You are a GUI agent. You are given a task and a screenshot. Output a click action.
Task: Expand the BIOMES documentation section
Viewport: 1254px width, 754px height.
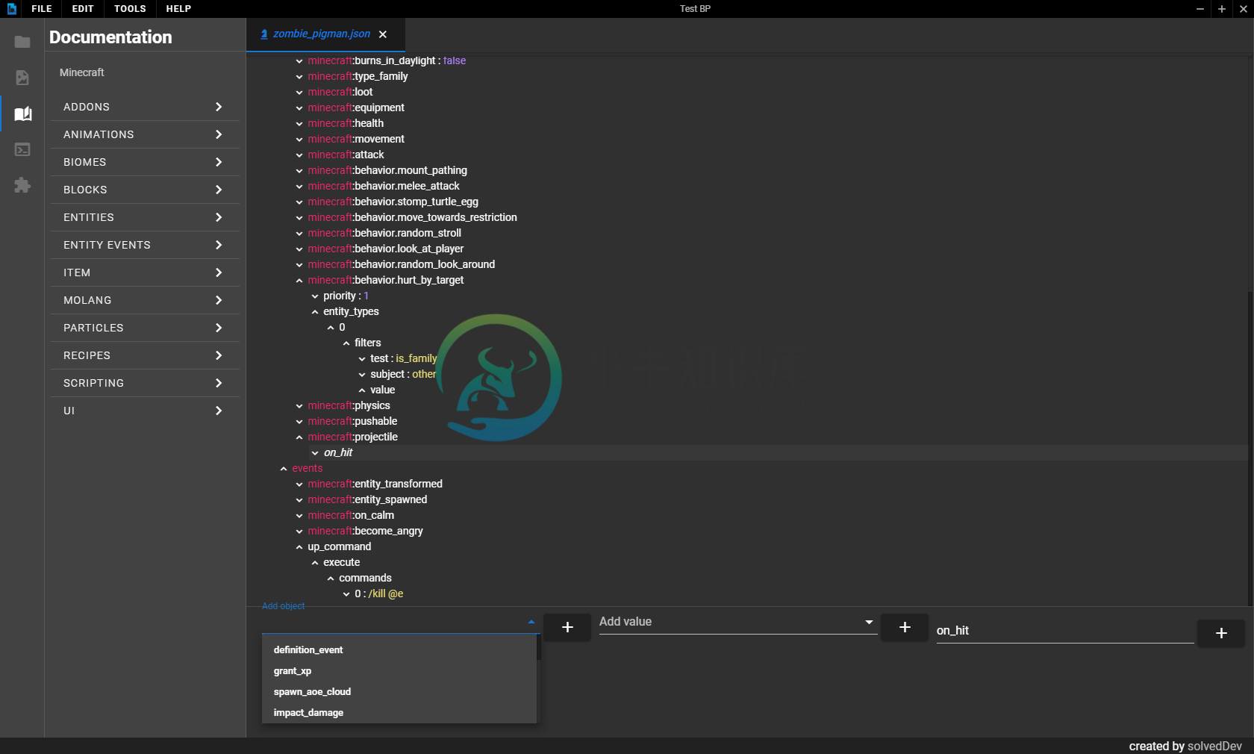point(145,162)
